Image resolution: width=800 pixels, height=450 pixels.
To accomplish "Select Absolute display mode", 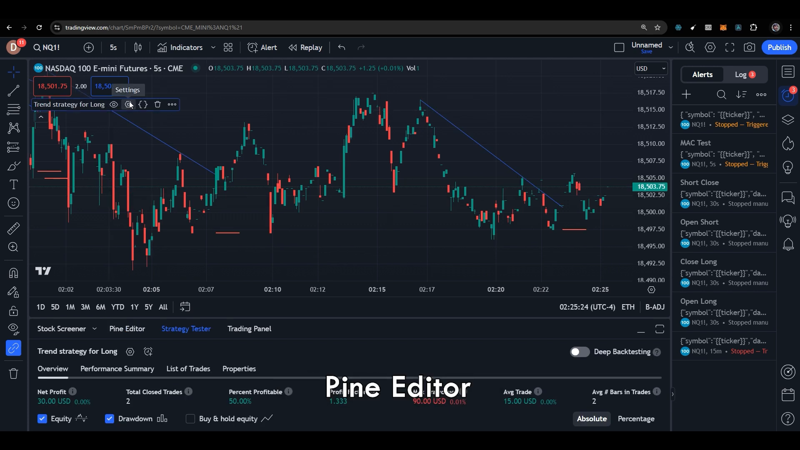I will [x=592, y=419].
